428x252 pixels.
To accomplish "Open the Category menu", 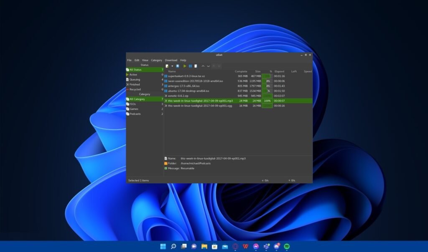I will (x=156, y=60).
